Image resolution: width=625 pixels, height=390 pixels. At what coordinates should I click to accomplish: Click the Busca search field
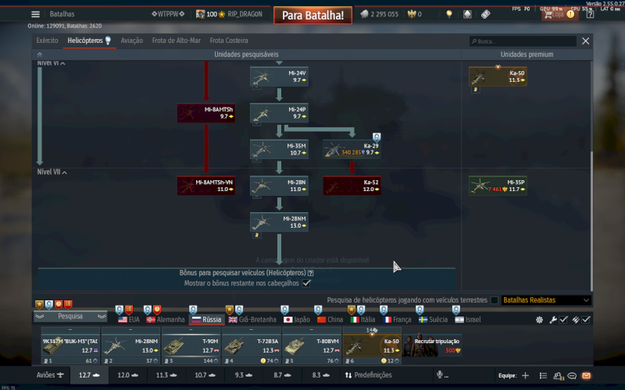click(523, 41)
